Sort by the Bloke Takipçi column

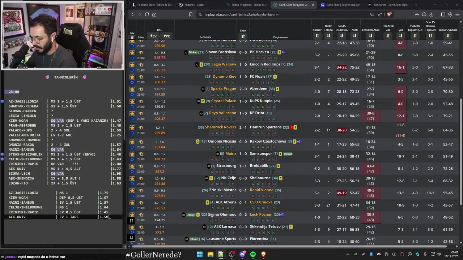(x=328, y=36)
